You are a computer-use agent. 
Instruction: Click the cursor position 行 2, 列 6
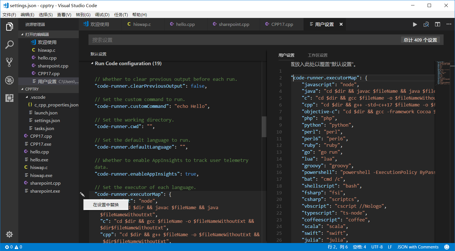[338, 247]
